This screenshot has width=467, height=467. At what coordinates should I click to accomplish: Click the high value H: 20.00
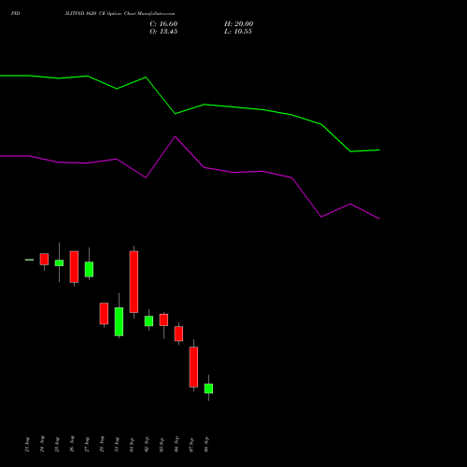click(x=238, y=24)
